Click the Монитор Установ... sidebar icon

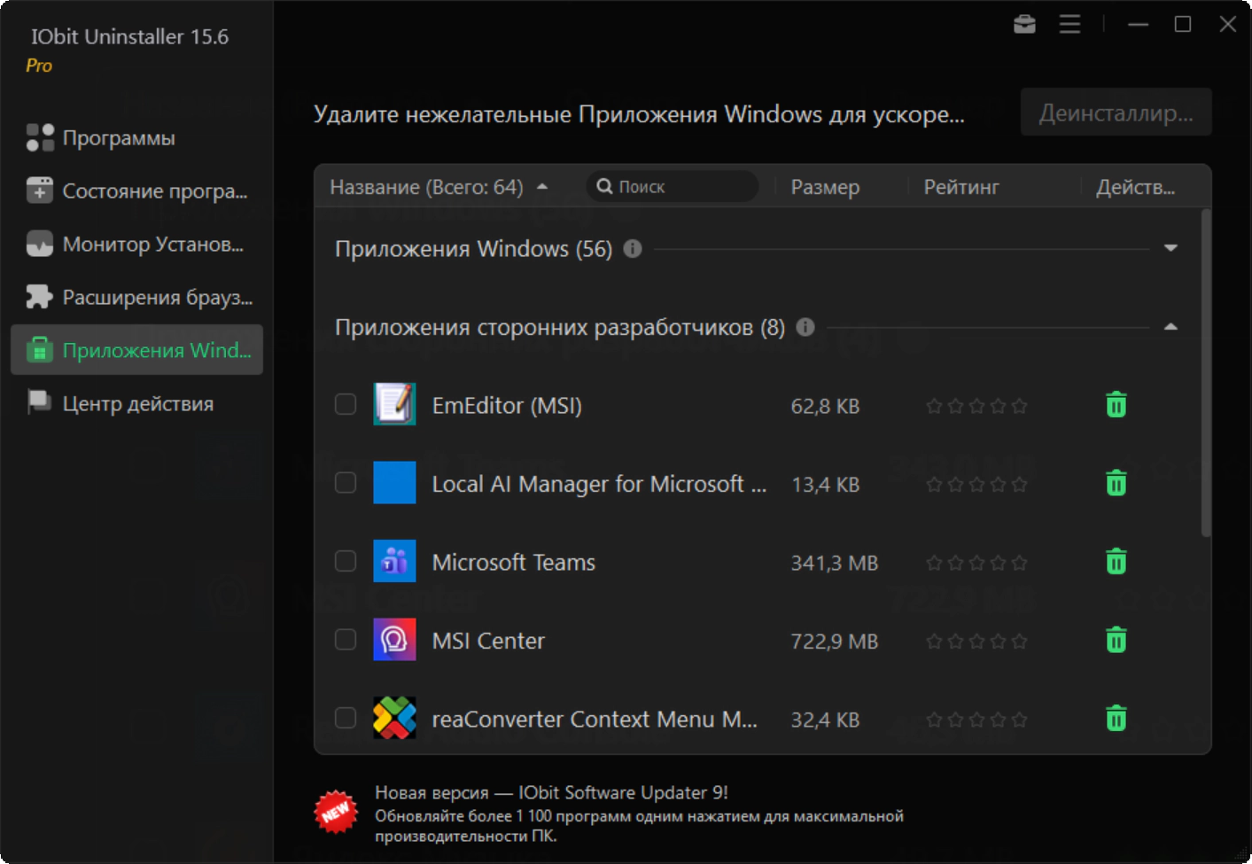click(x=40, y=244)
